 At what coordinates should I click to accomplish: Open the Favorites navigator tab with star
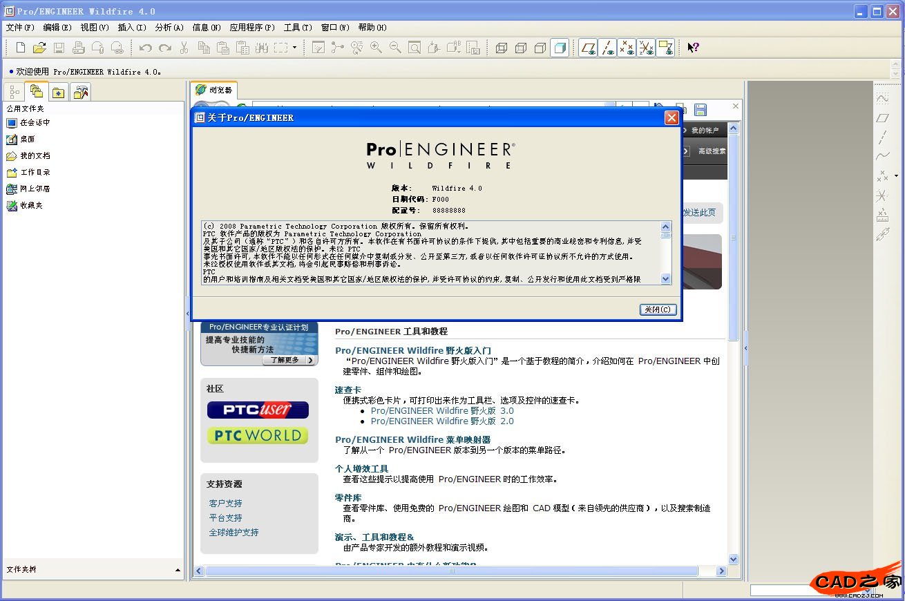(59, 92)
